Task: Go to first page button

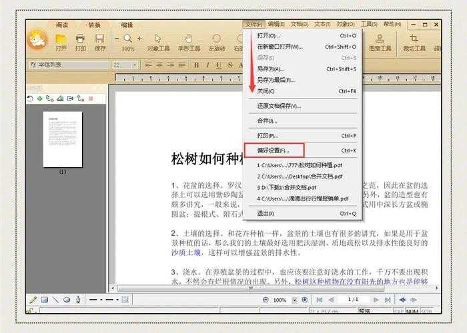Action: [x=319, y=300]
